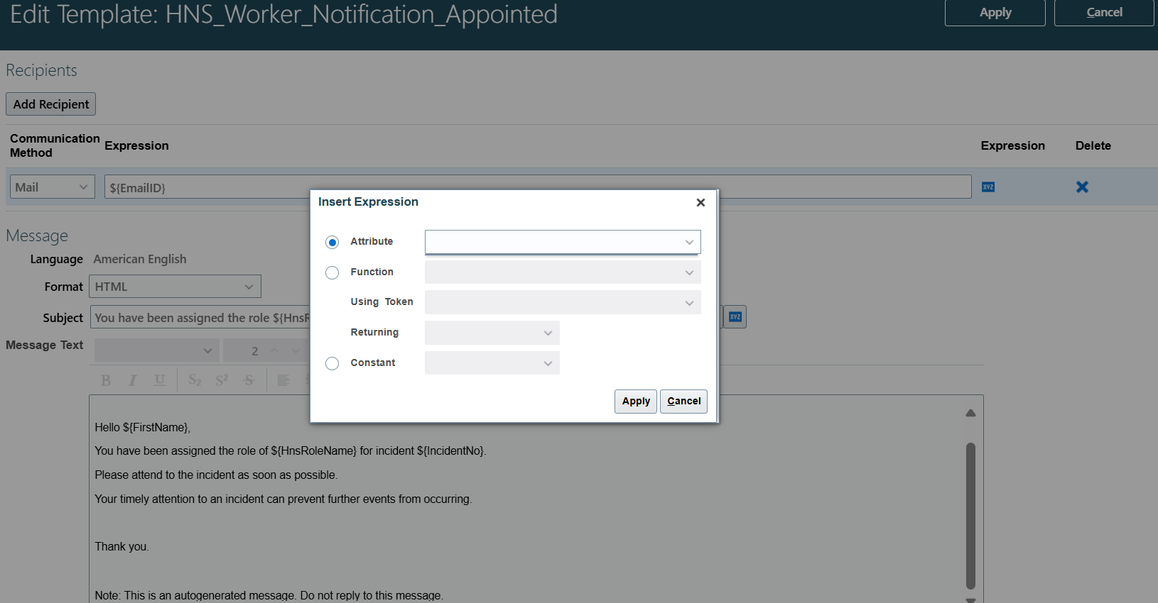Click the 'Thank you.' line
Image resolution: width=1158 pixels, height=603 pixels.
click(x=122, y=547)
